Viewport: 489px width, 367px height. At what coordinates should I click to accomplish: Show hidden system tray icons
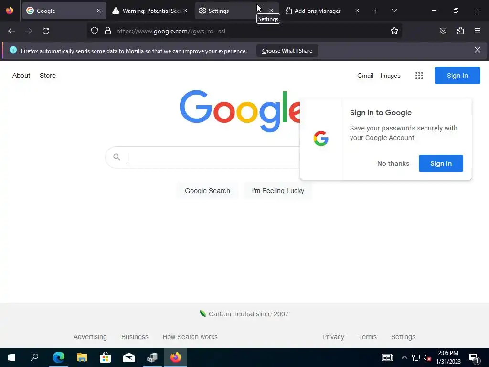[404, 357]
